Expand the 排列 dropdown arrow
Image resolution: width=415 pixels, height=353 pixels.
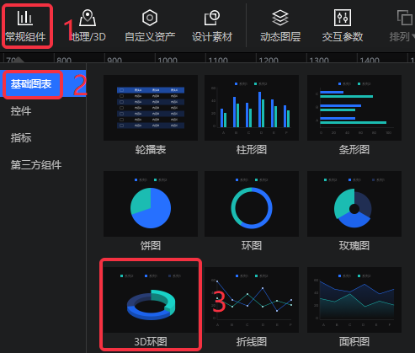tap(413, 37)
